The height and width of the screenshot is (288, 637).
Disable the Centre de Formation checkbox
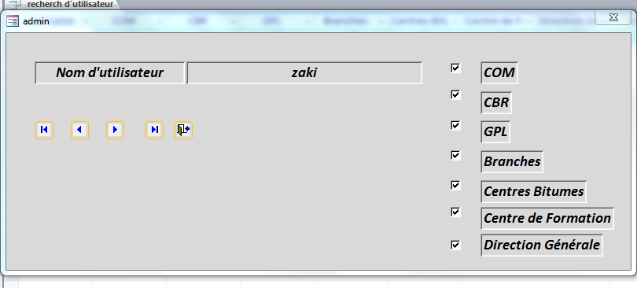click(x=455, y=212)
